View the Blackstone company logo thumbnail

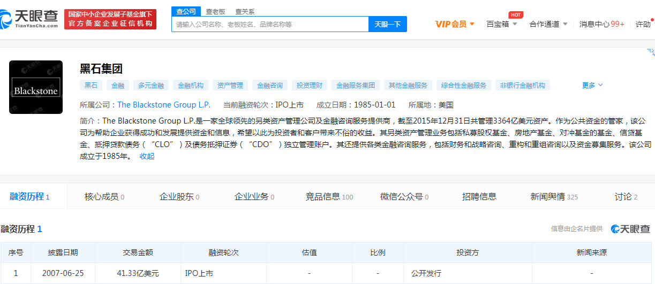coord(36,87)
